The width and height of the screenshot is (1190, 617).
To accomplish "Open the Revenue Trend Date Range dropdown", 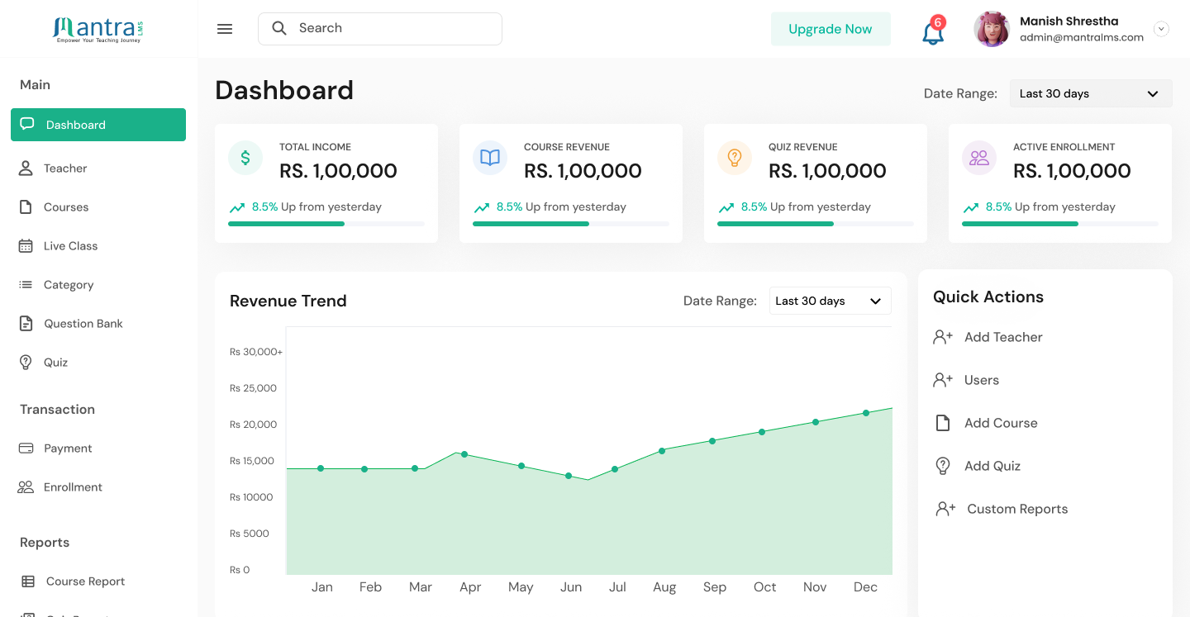I will [830, 301].
